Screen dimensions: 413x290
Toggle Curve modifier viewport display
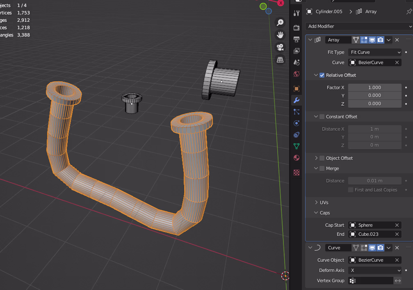pos(372,248)
